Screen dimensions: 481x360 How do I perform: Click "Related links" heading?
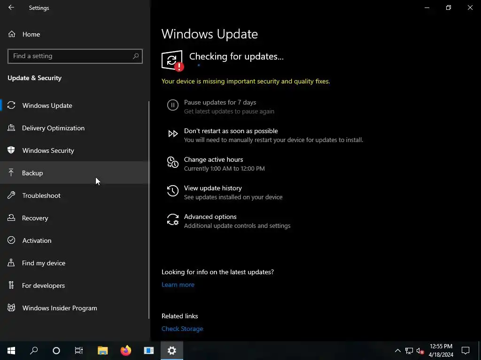180,316
